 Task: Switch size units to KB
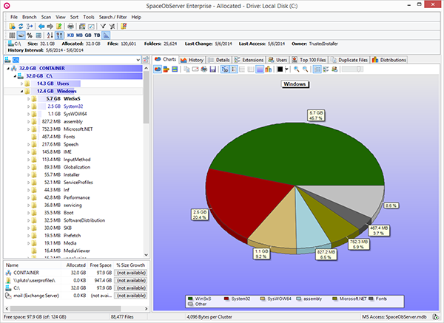coord(70,35)
